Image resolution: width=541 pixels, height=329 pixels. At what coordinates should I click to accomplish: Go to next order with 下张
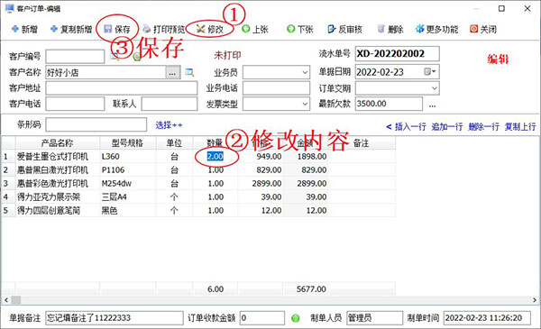tap(300, 30)
